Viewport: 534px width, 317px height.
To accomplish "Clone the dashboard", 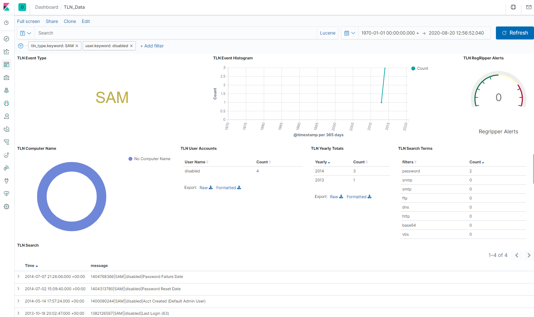I will [70, 21].
